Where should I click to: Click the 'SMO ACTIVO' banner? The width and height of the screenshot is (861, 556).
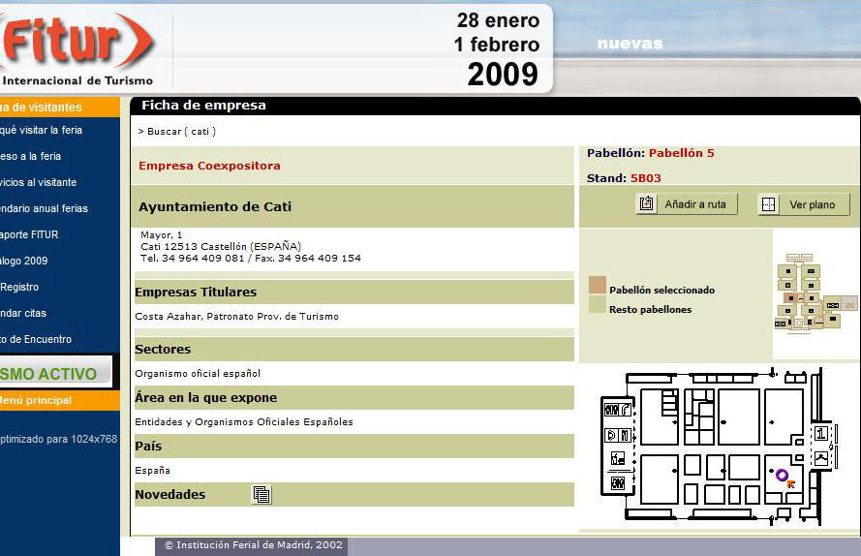[x=56, y=373]
